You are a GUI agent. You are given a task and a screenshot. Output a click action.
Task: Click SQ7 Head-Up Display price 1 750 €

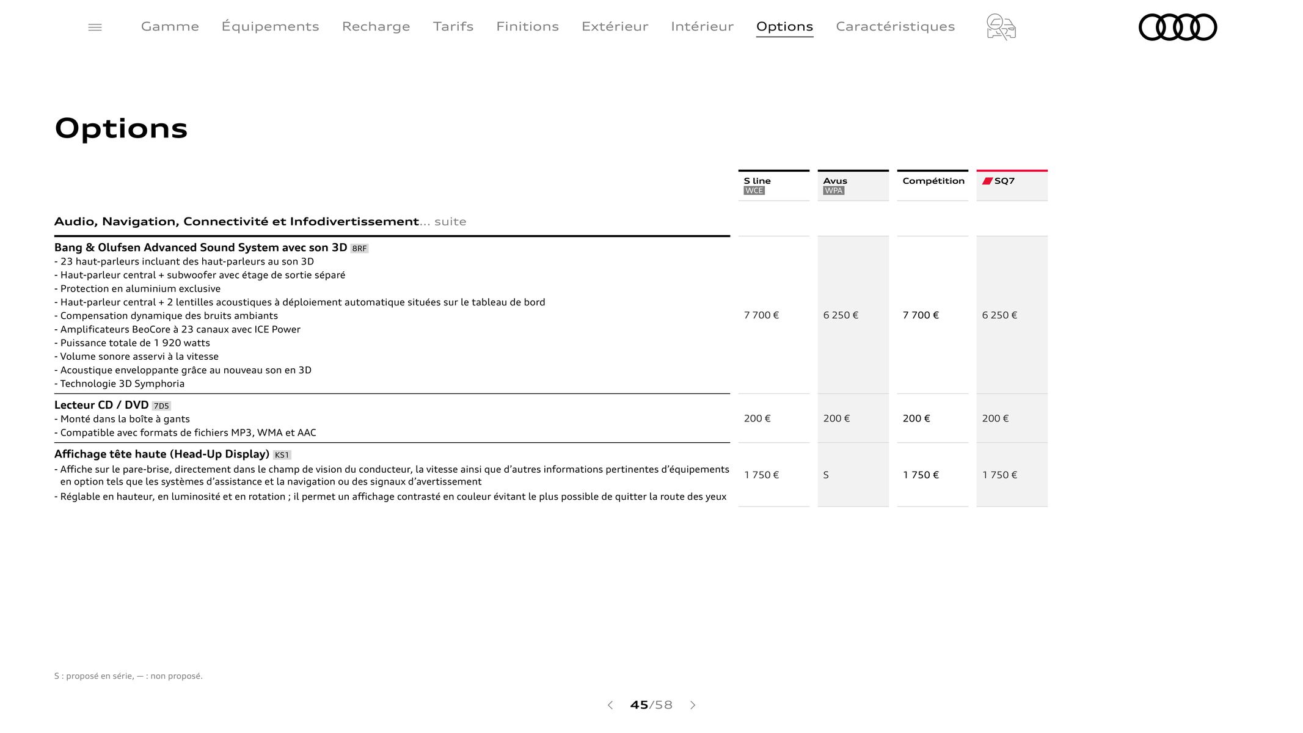(999, 475)
